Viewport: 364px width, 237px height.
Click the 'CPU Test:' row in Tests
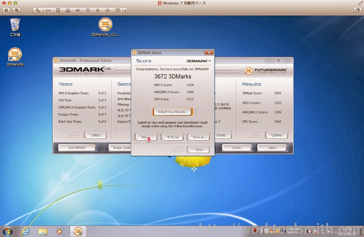click(82, 100)
